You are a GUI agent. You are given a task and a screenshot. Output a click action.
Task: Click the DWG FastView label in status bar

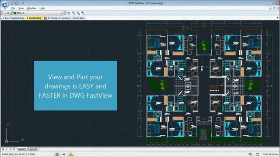[x=270, y=154]
